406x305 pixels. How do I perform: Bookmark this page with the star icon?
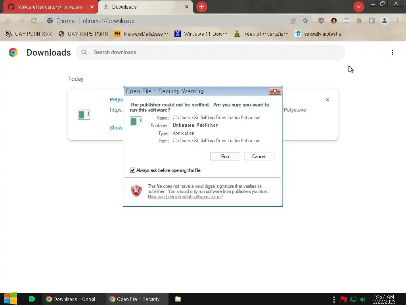(305, 21)
